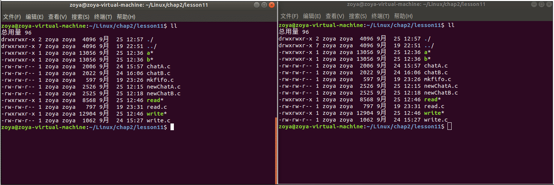Click green 'read*' in the left terminal
Screen dimensions: 554x185
coord(155,100)
